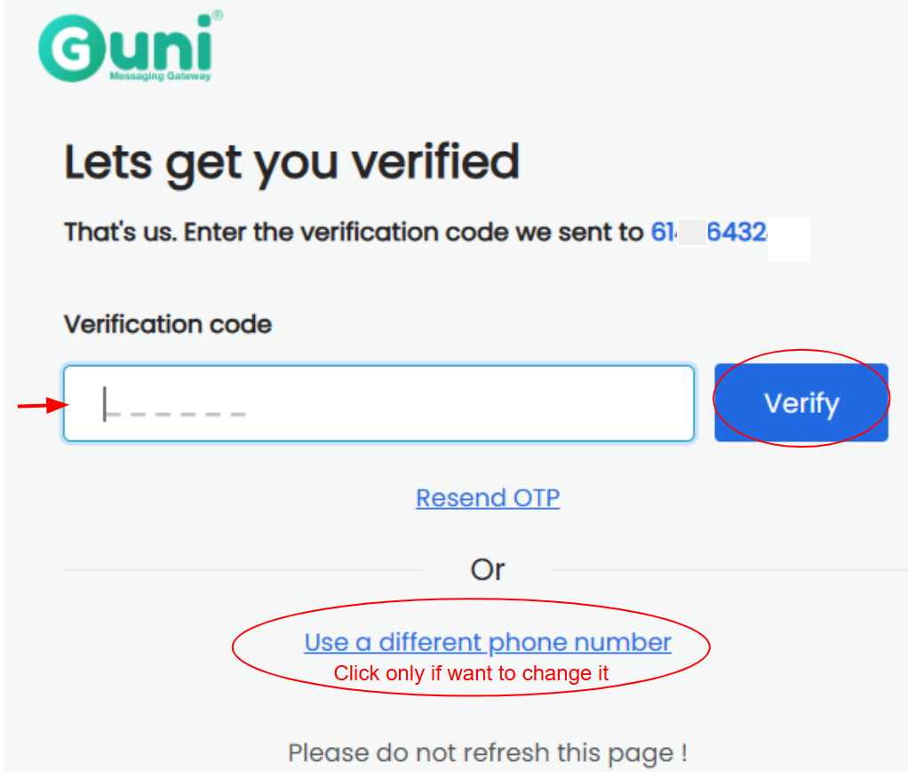Submit code with the Verify button
The image size is (908, 778).
(x=800, y=403)
